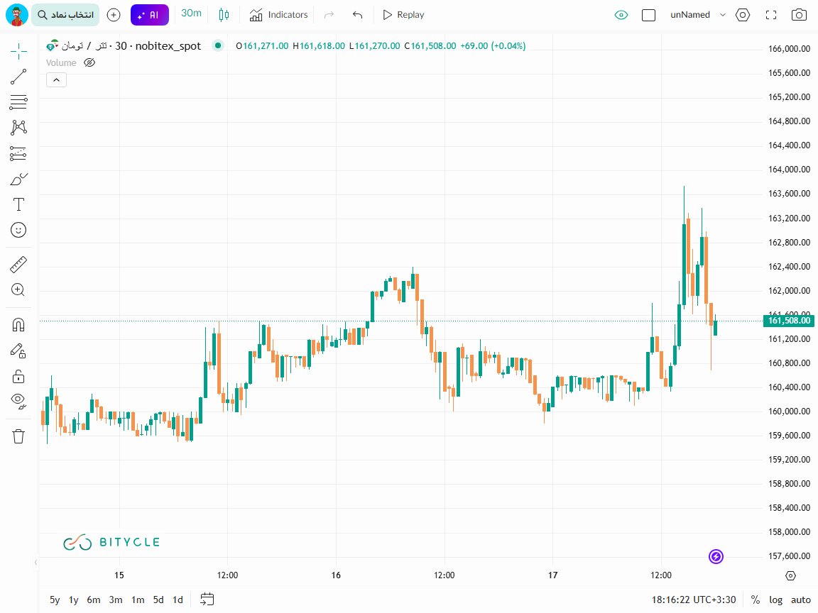
Task: Take a chart snapshot with camera icon
Action: coord(799,15)
